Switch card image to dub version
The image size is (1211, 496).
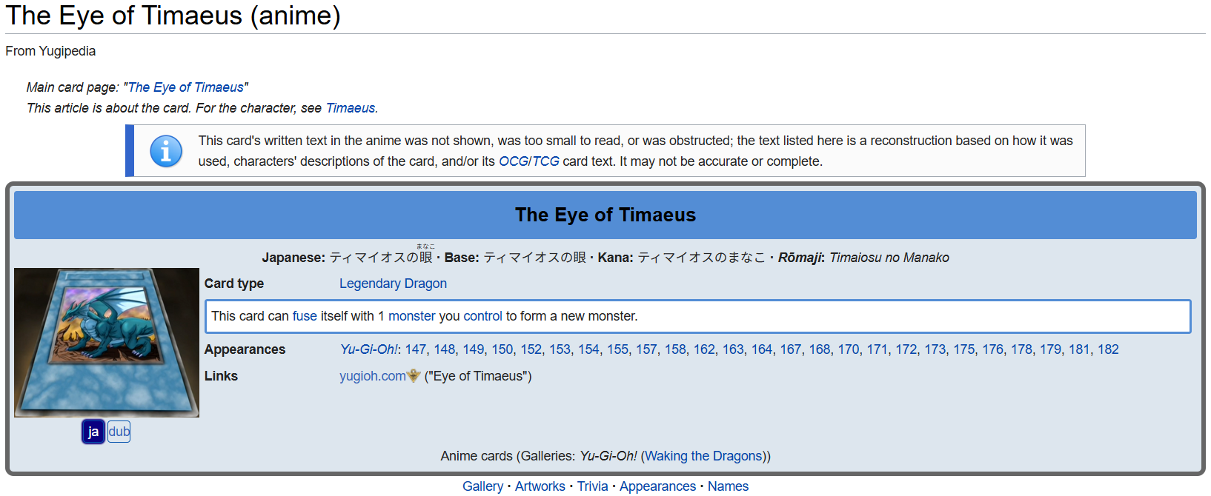pos(119,432)
